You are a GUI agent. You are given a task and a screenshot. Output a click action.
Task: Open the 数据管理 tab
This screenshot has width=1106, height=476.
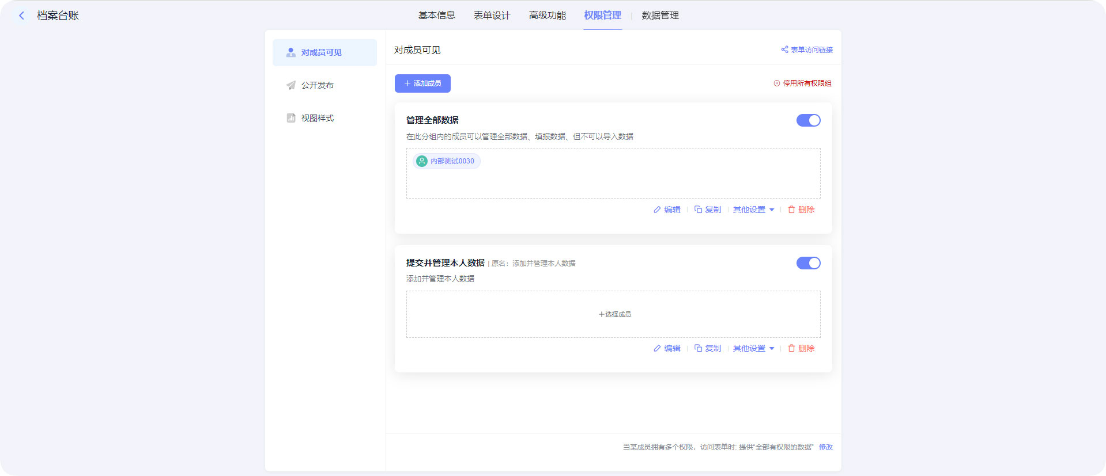pyautogui.click(x=660, y=16)
